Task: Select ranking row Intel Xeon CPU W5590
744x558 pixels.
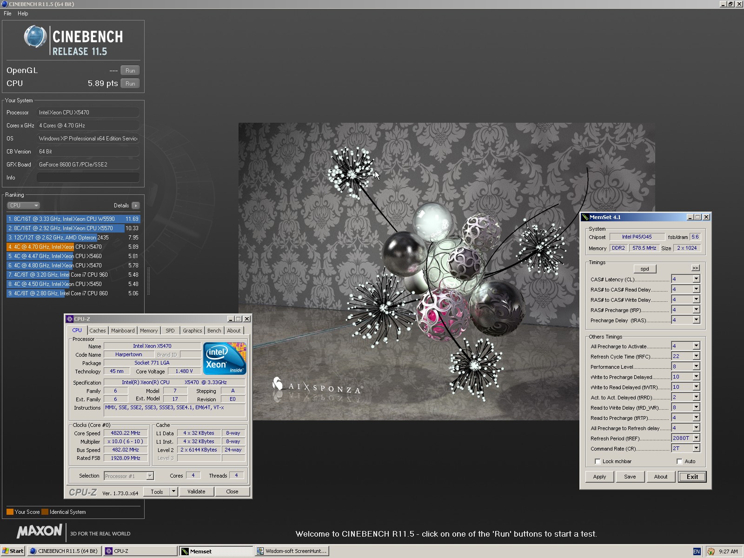Action: point(73,219)
